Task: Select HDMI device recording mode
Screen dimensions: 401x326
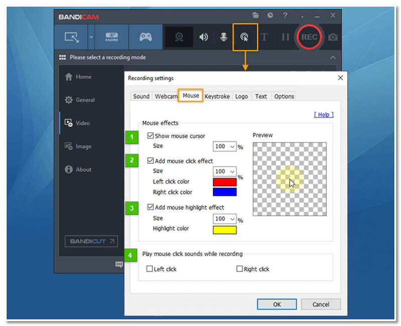Action: [x=112, y=37]
